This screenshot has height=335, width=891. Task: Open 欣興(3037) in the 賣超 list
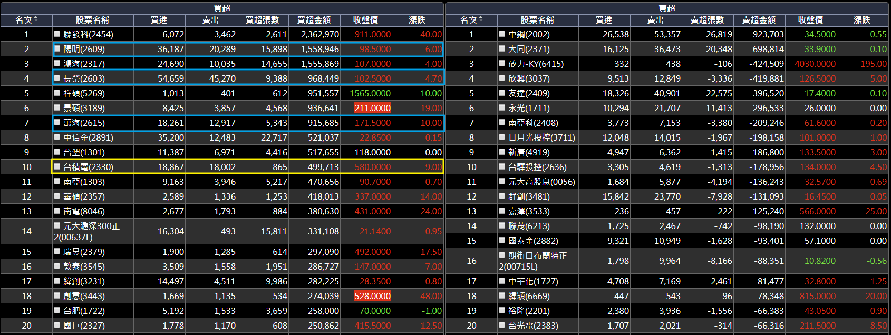[x=529, y=78]
